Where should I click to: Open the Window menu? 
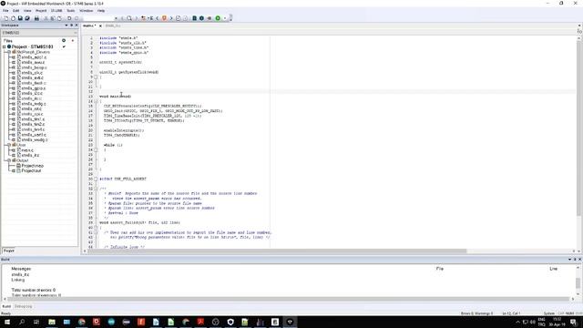coord(87,11)
